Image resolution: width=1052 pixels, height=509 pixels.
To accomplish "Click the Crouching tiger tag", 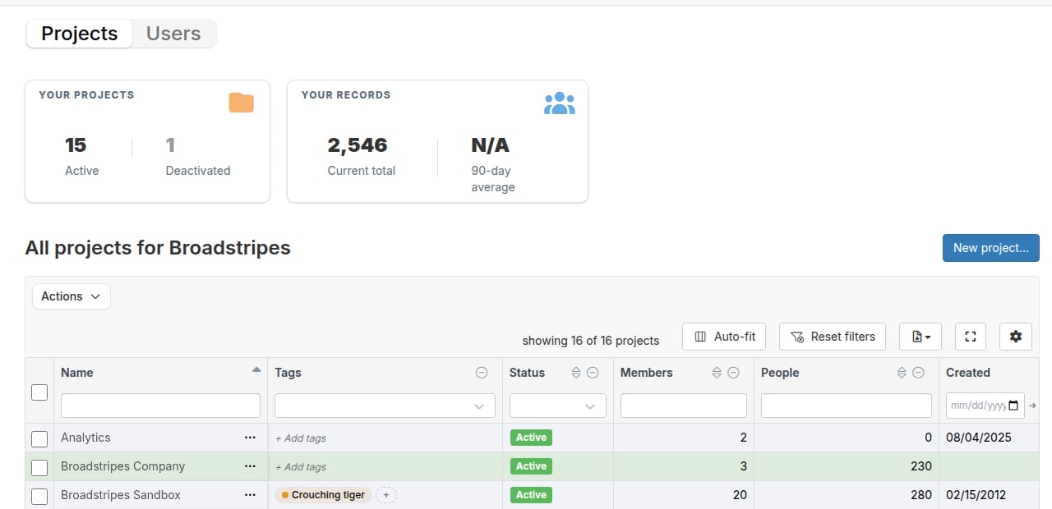I will (x=323, y=495).
